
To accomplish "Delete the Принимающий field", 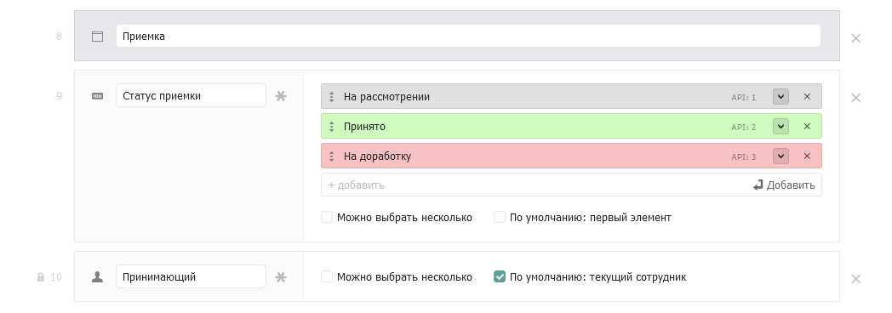I will 855,279.
